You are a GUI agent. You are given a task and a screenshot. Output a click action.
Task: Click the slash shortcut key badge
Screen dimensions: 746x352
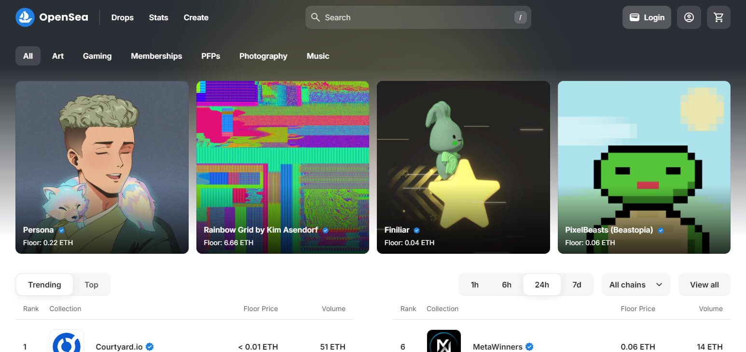pyautogui.click(x=520, y=18)
